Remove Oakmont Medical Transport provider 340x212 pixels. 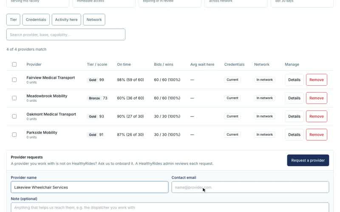pyautogui.click(x=316, y=116)
